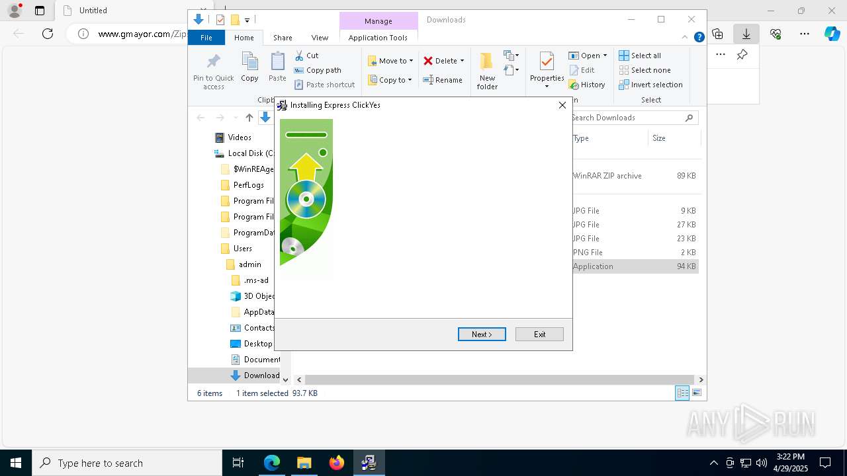Viewport: 847px width, 476px height.
Task: Click the Properties icon in ribbon
Action: coord(547,61)
